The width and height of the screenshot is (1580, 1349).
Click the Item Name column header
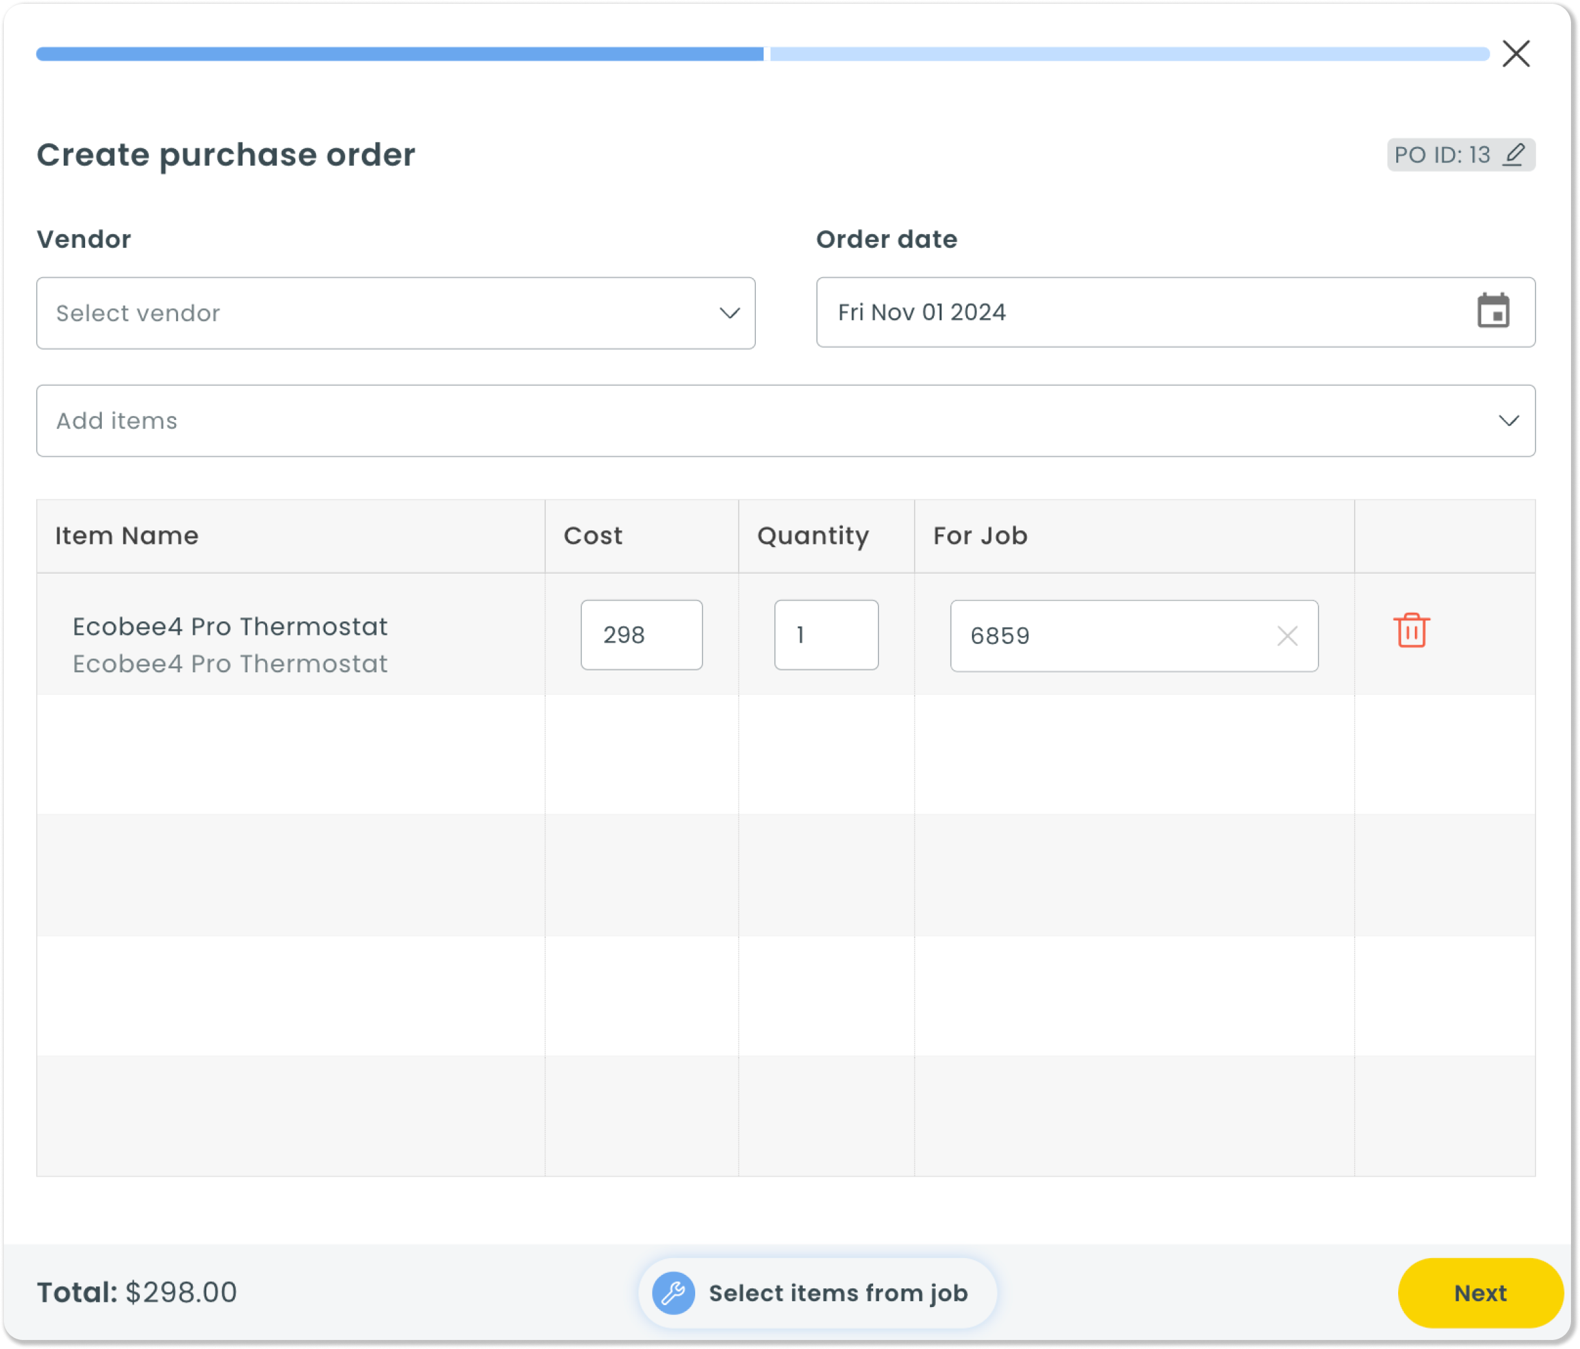(x=126, y=535)
